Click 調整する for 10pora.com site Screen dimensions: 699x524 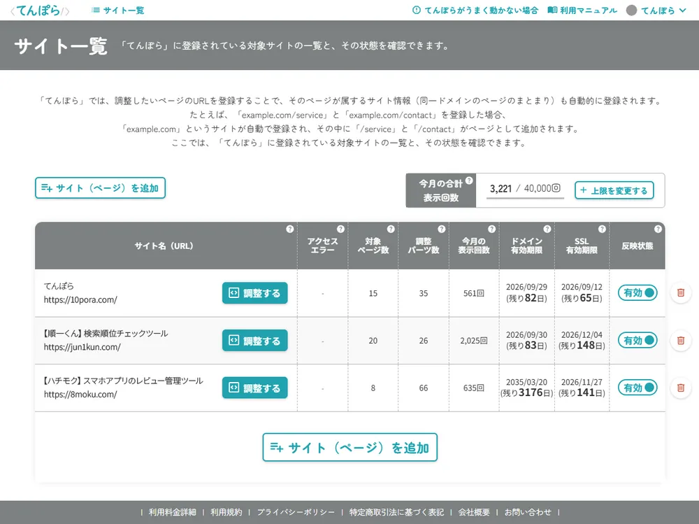255,293
